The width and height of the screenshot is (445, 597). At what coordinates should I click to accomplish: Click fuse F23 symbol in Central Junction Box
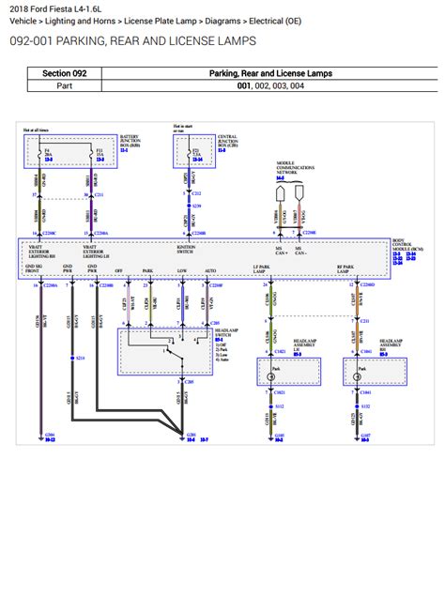click(x=189, y=154)
